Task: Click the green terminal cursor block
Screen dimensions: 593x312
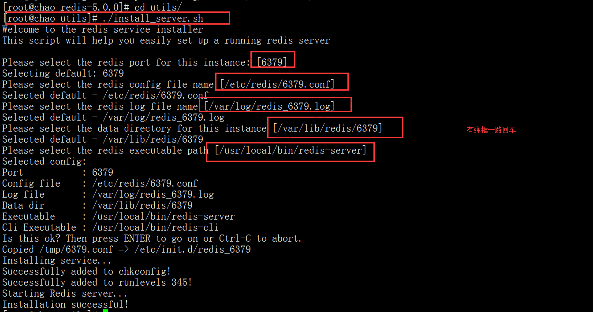Action: [x=105, y=310]
